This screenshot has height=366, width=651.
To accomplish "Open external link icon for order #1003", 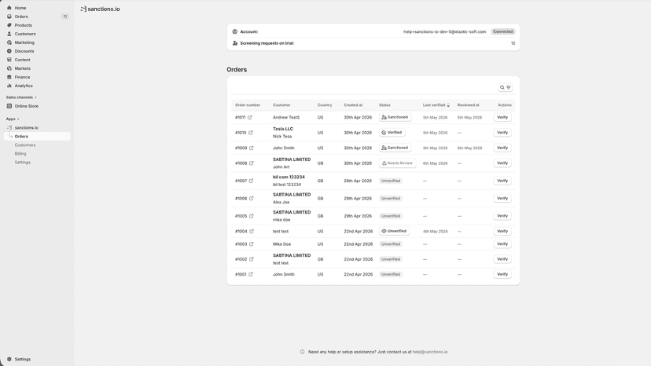I will click(251, 244).
